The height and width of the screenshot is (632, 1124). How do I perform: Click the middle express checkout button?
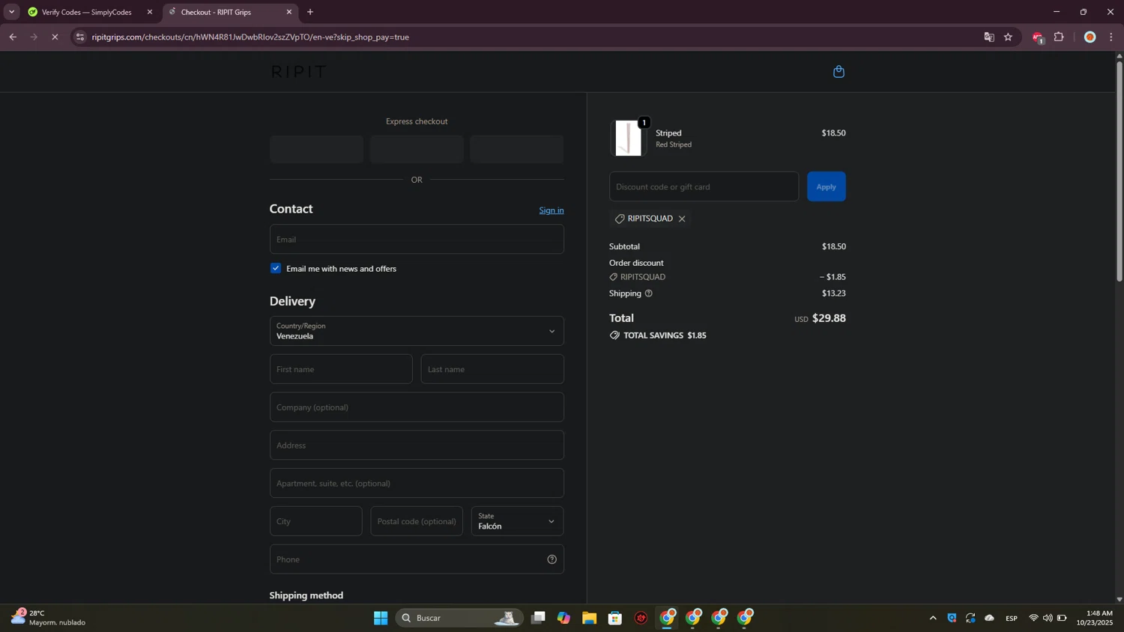click(417, 149)
